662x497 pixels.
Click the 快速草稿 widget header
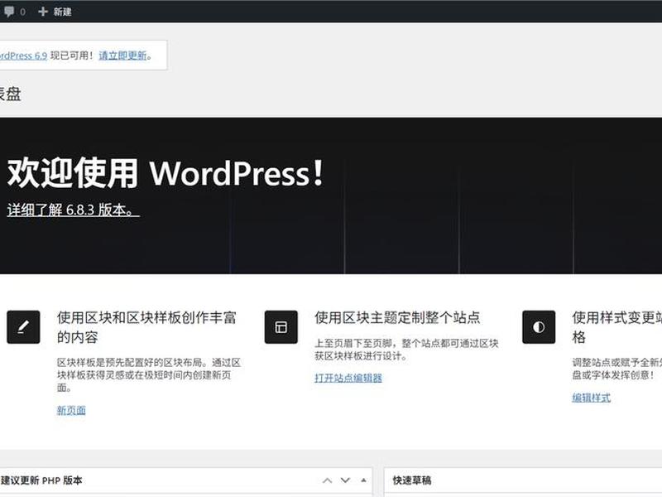[523, 480]
